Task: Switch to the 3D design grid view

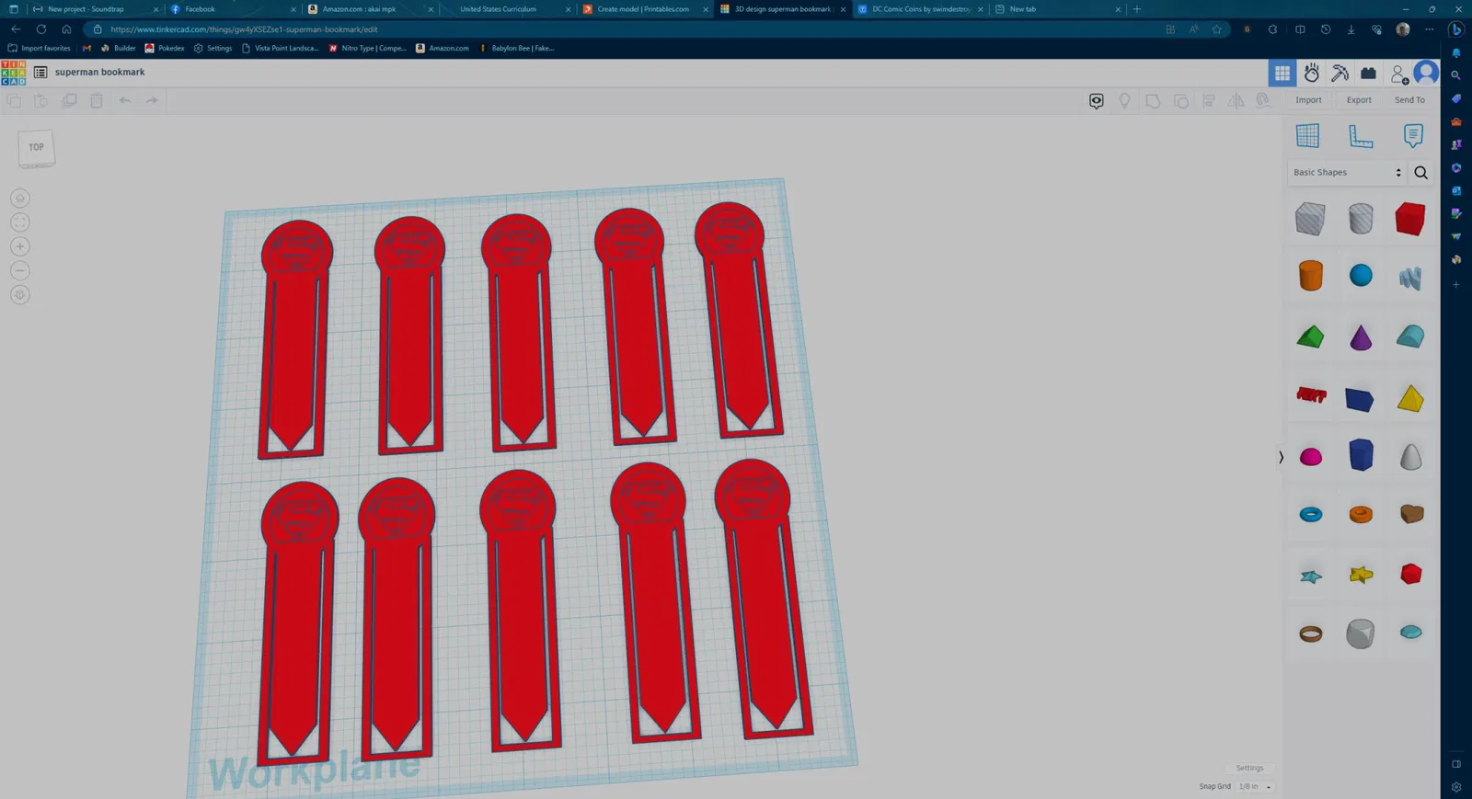Action: pyautogui.click(x=1282, y=73)
